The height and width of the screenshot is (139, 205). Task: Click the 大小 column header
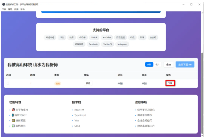coord(144,75)
